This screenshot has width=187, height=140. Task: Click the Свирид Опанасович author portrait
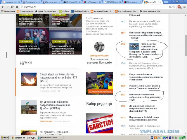pyautogui.click(x=99, y=47)
